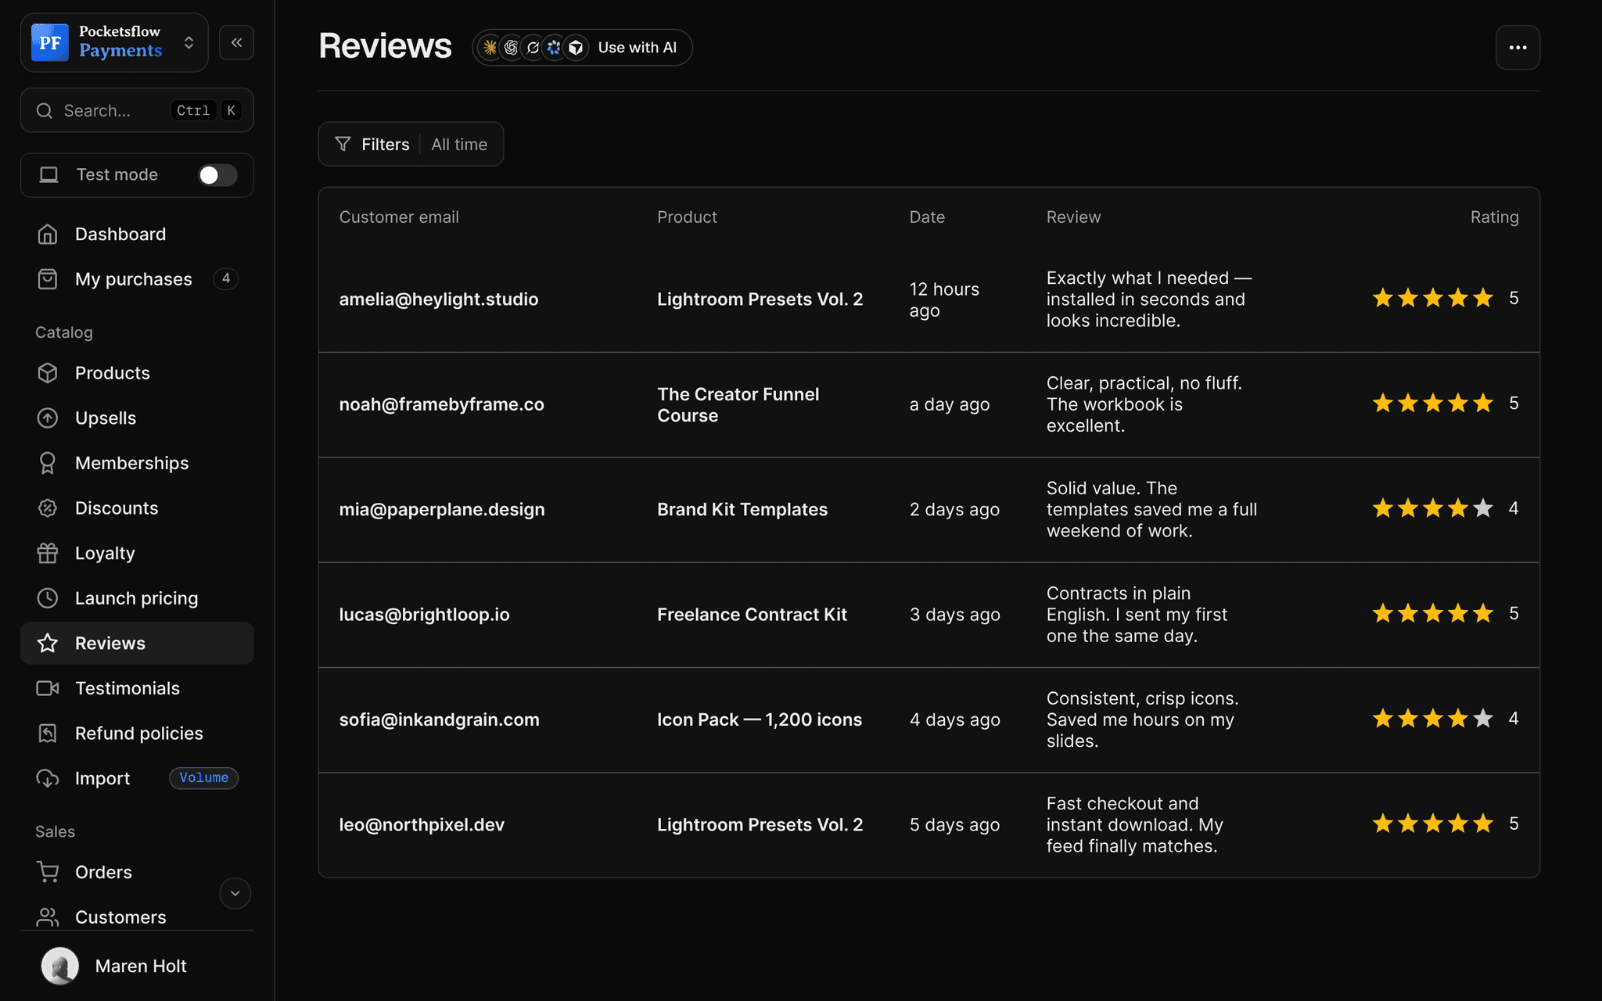The width and height of the screenshot is (1602, 1001).
Task: Open the three-dot more options menu
Action: click(1518, 48)
